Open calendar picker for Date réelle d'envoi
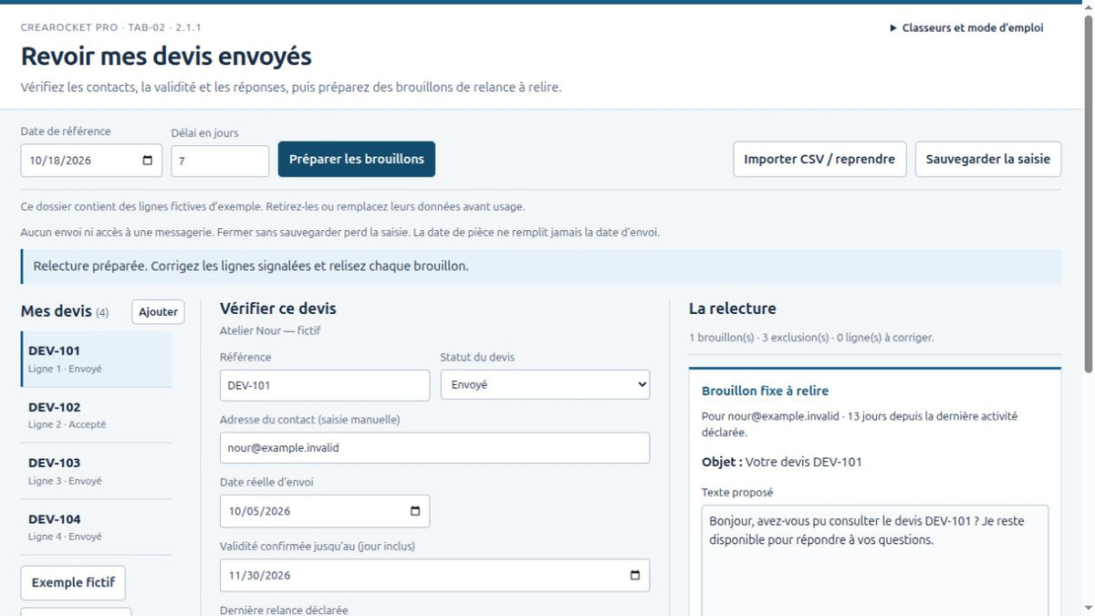This screenshot has width=1095, height=616. tap(415, 511)
